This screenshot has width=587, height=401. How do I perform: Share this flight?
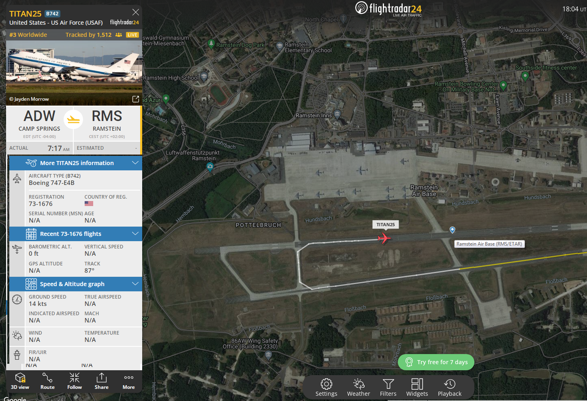pos(101,382)
